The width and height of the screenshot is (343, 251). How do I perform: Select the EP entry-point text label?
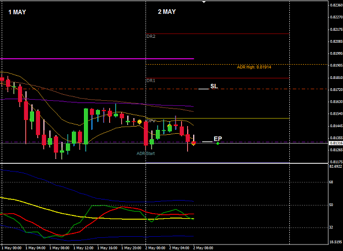218,139
